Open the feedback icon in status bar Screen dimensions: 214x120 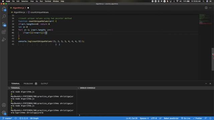(x=206, y=118)
